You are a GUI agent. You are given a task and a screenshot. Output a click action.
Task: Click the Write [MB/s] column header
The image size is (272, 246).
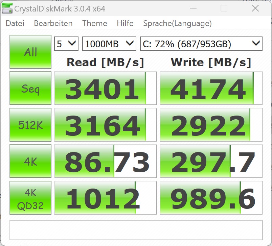211,63
